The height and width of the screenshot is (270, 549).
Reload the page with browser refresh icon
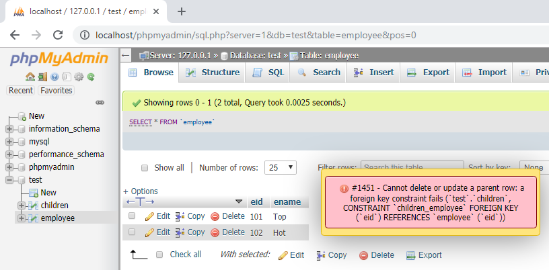tap(58, 35)
